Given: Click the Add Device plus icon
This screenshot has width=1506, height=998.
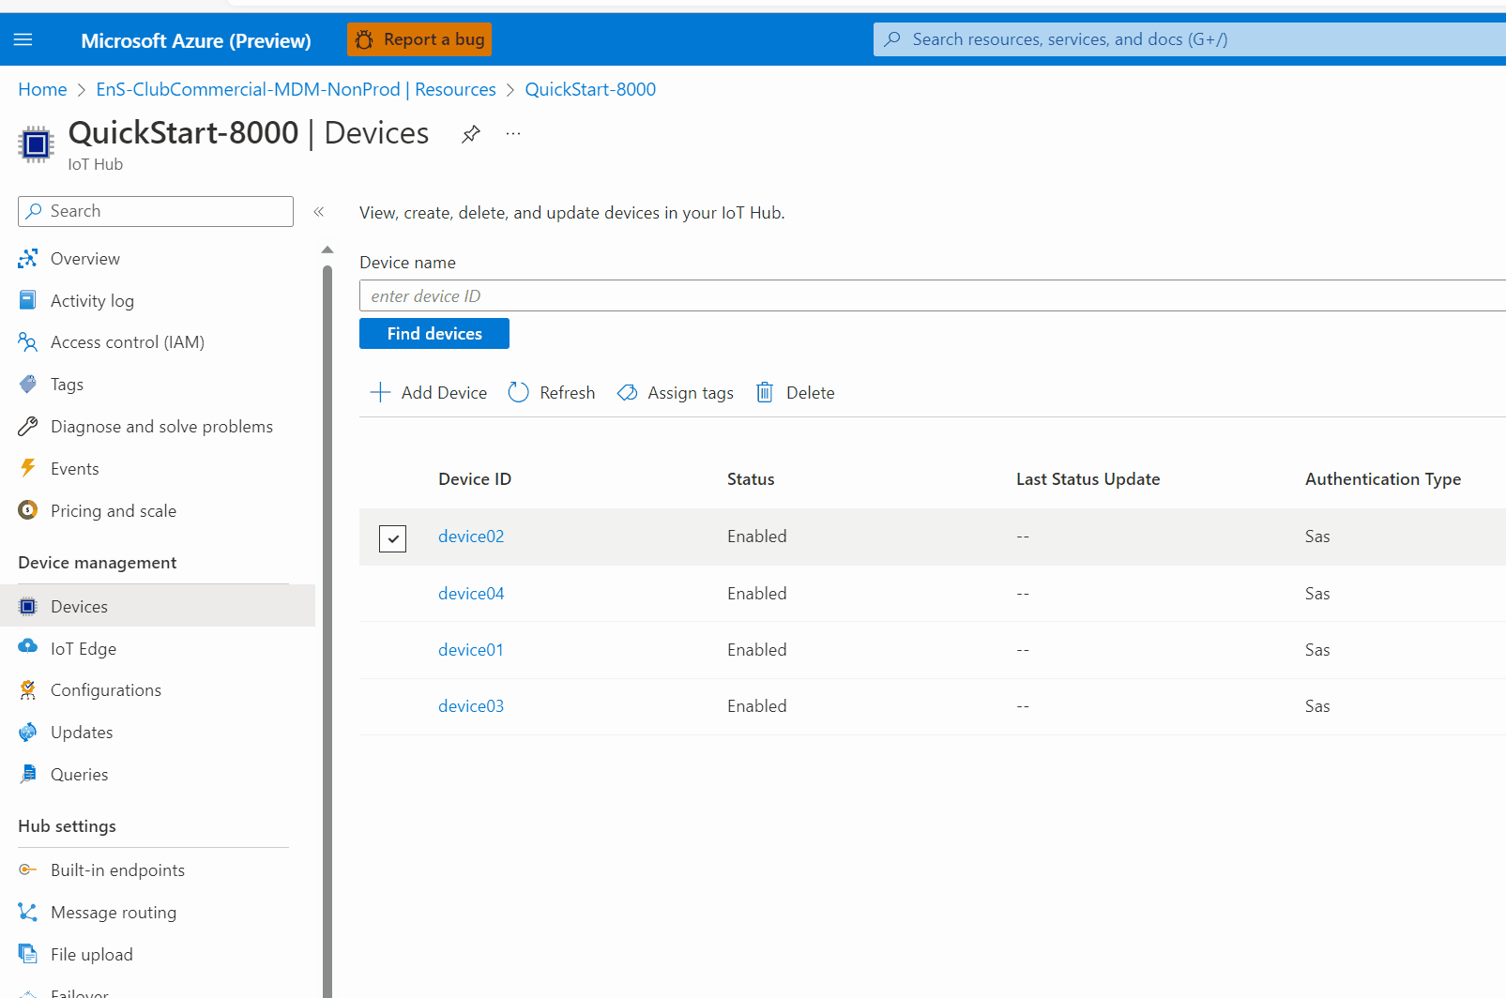Looking at the screenshot, I should [380, 392].
